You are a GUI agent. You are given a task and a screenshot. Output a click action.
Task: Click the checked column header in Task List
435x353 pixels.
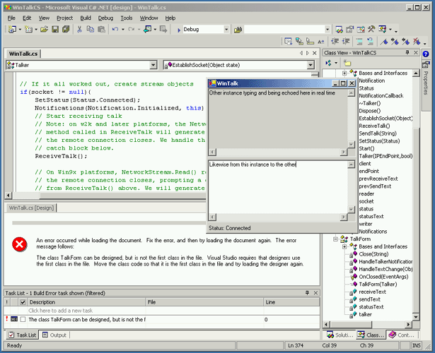(23, 302)
